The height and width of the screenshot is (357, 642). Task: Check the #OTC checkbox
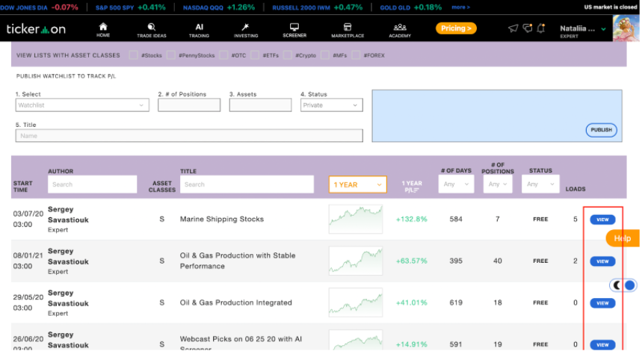pos(223,55)
